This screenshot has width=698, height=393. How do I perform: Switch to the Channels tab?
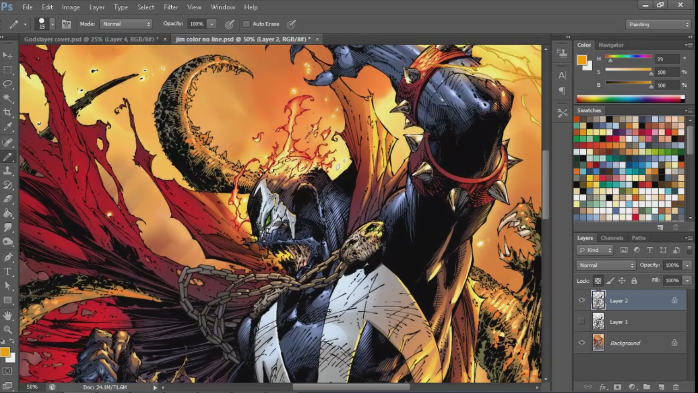[612, 238]
